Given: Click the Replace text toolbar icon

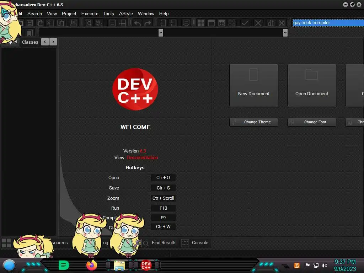Looking at the screenshot, I should coord(99,23).
